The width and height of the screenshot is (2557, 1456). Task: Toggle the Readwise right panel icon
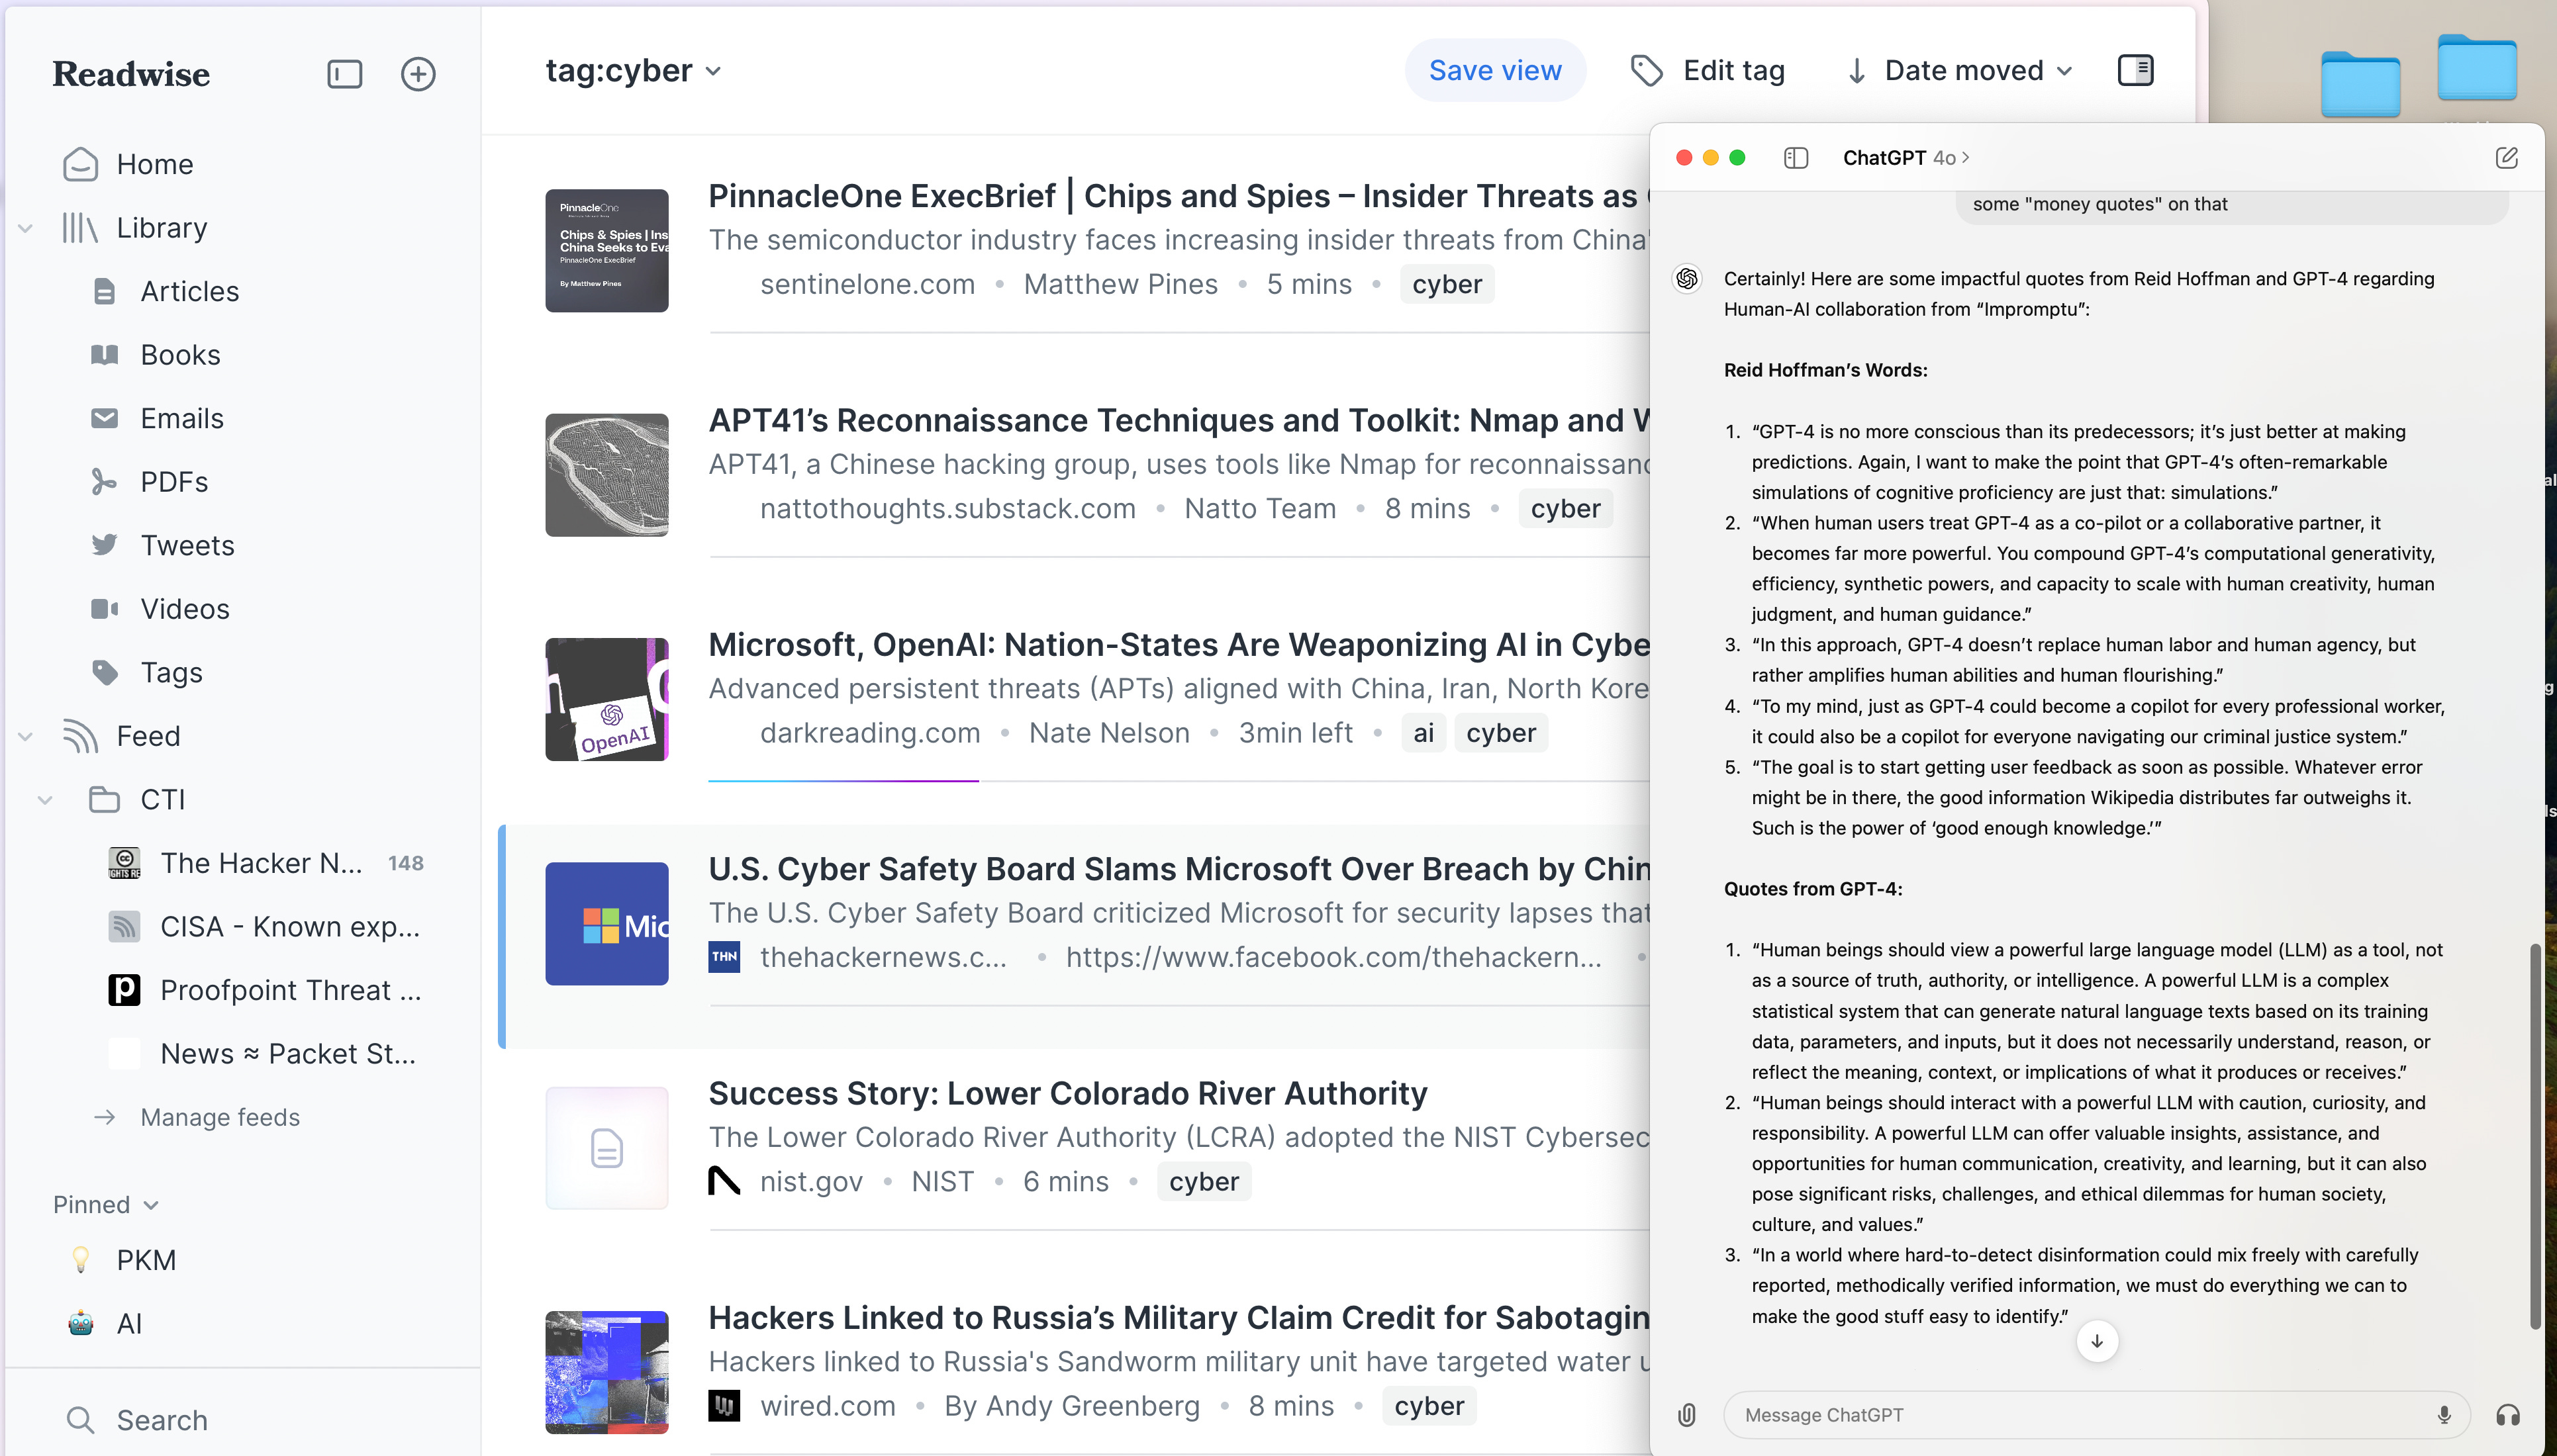(x=2136, y=70)
